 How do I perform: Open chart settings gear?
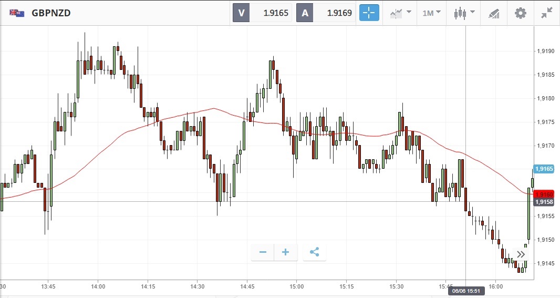[x=520, y=13]
